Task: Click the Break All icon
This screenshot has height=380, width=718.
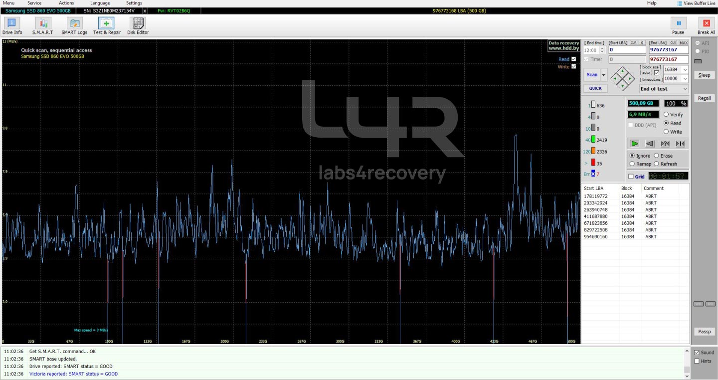Action: point(706,23)
